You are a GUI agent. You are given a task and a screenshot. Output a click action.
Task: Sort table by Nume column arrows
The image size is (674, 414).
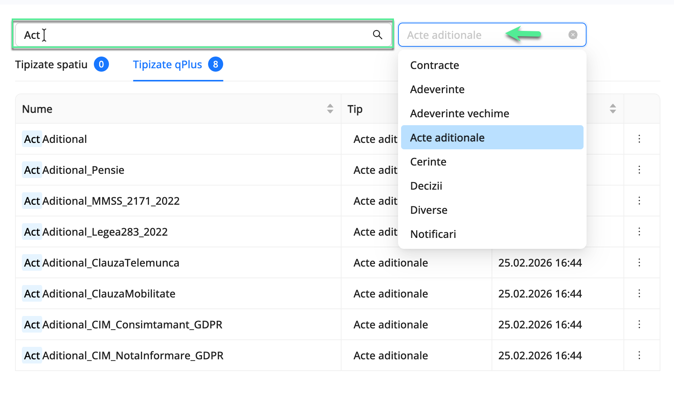click(330, 109)
